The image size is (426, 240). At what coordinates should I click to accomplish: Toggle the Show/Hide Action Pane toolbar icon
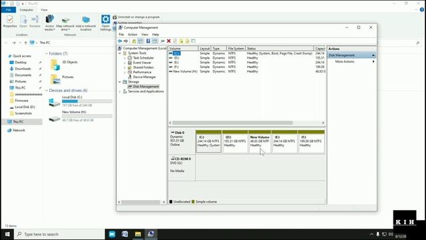point(154,41)
